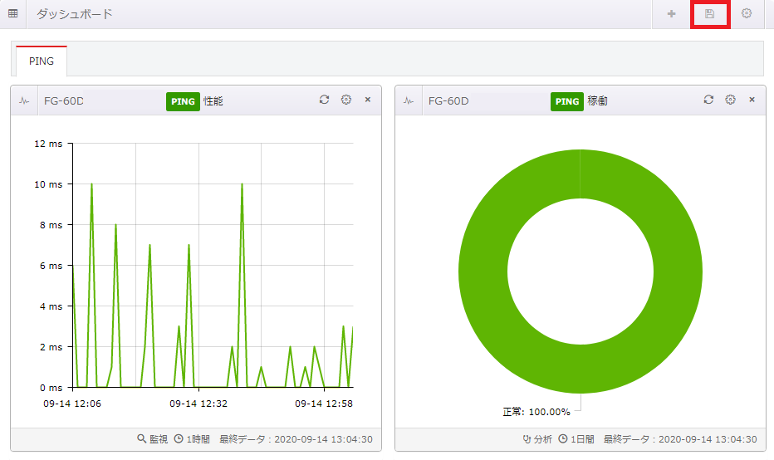
Task: Refresh the PING 稼働 widget
Action: pos(708,100)
